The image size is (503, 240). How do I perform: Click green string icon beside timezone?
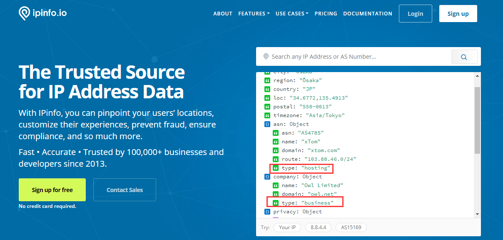[267, 115]
